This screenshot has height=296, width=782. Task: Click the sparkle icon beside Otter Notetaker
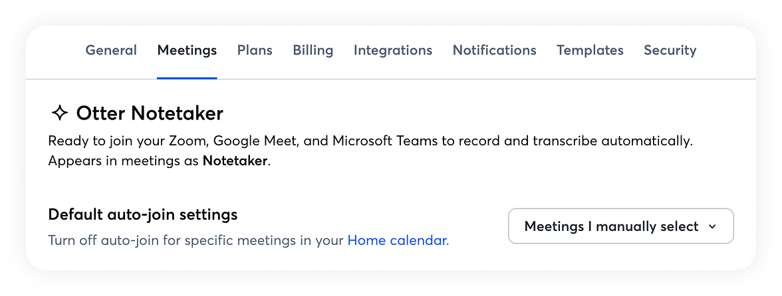[x=59, y=113]
